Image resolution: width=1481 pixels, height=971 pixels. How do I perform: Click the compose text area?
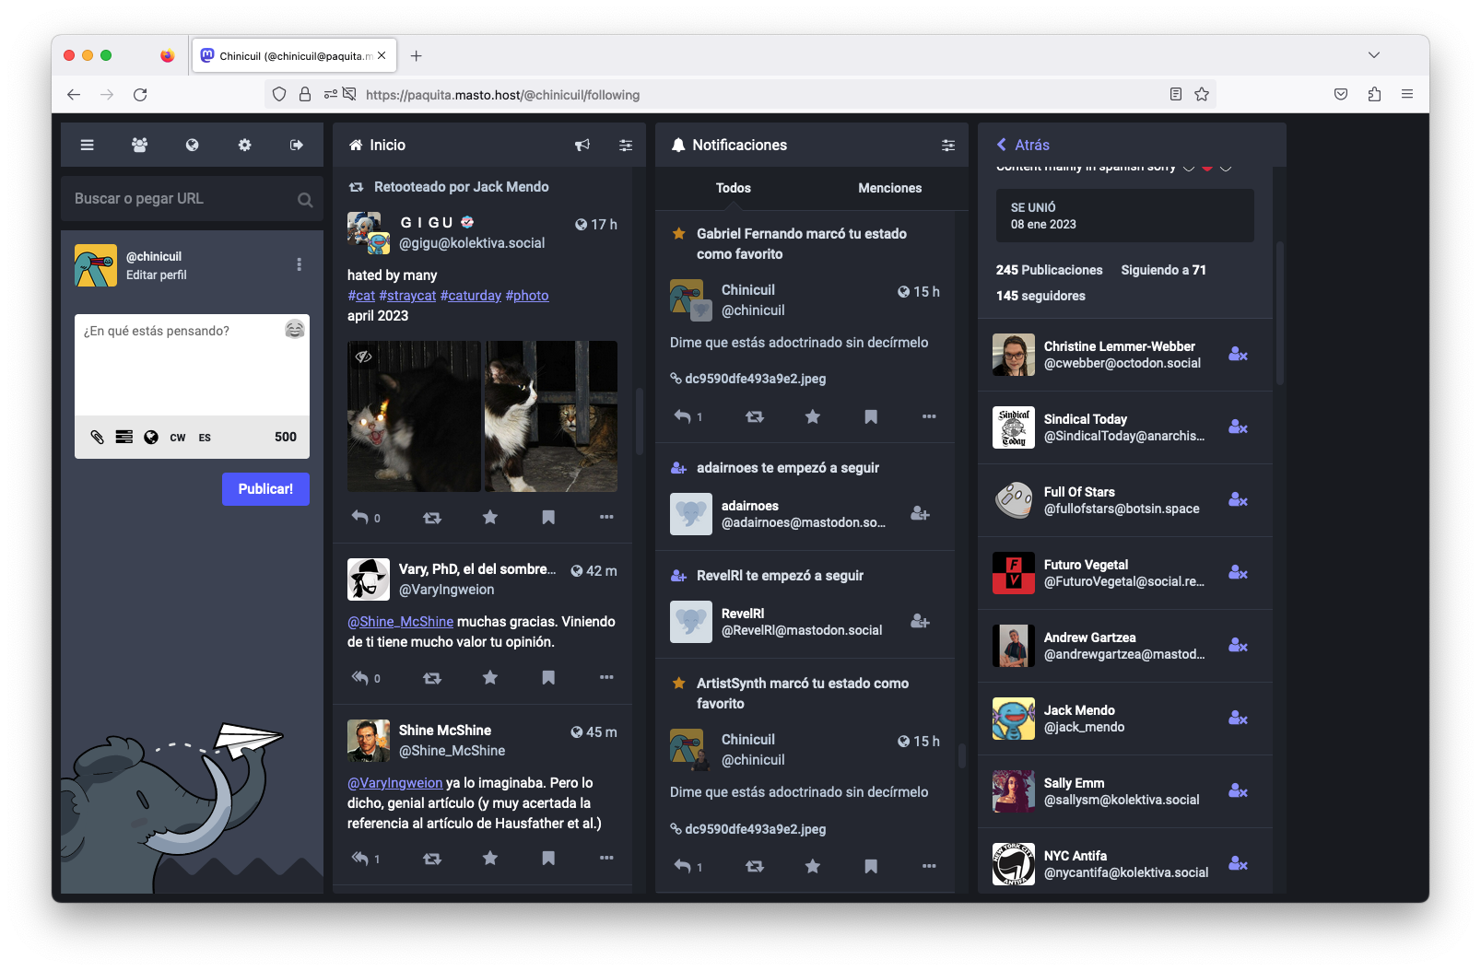pos(192,365)
